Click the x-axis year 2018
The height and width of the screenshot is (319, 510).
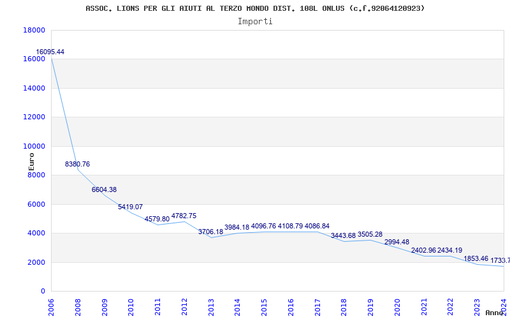[x=344, y=307]
